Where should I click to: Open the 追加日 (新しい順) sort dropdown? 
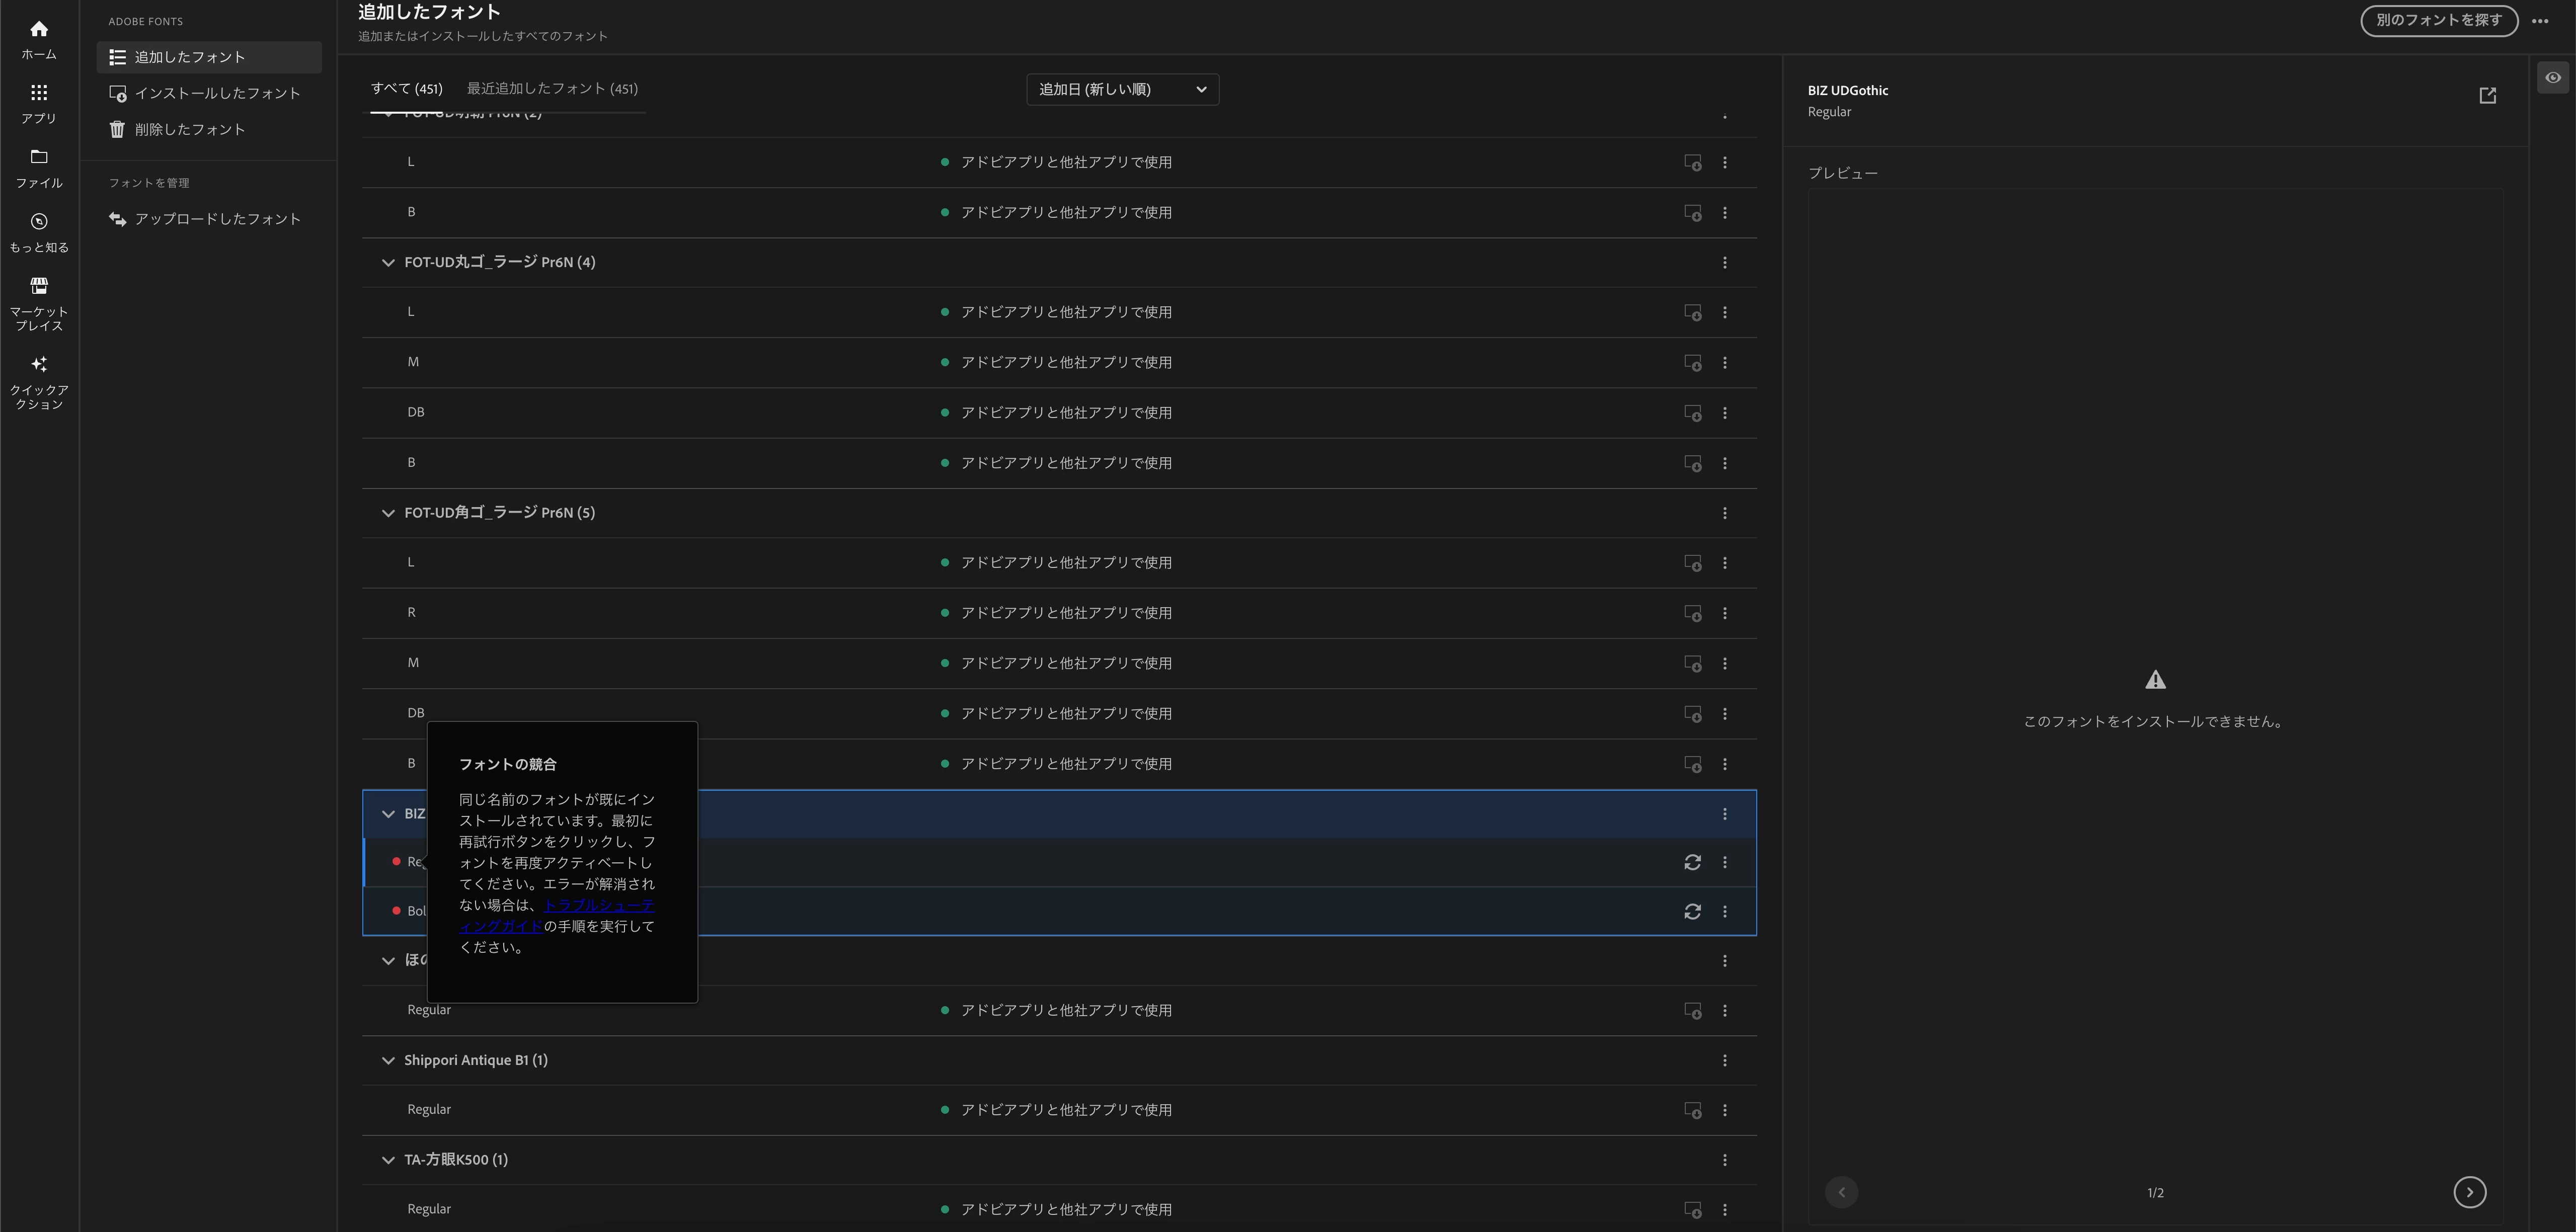point(1122,89)
